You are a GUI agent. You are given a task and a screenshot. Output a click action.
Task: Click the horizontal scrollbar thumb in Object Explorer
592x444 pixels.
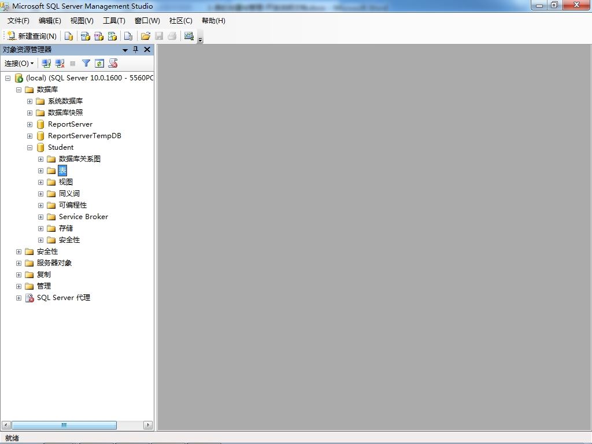[x=64, y=425]
